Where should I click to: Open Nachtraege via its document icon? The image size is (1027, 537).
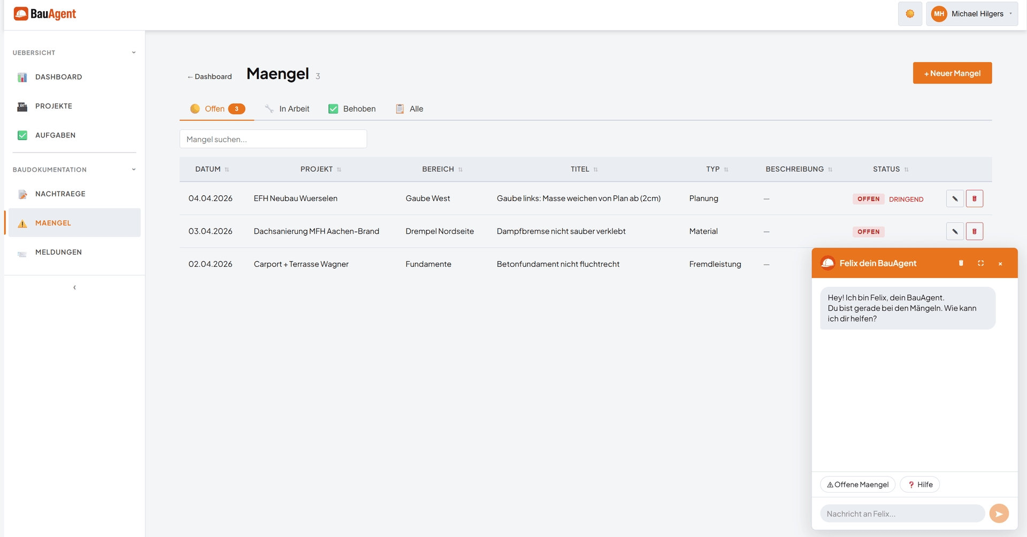coord(22,194)
